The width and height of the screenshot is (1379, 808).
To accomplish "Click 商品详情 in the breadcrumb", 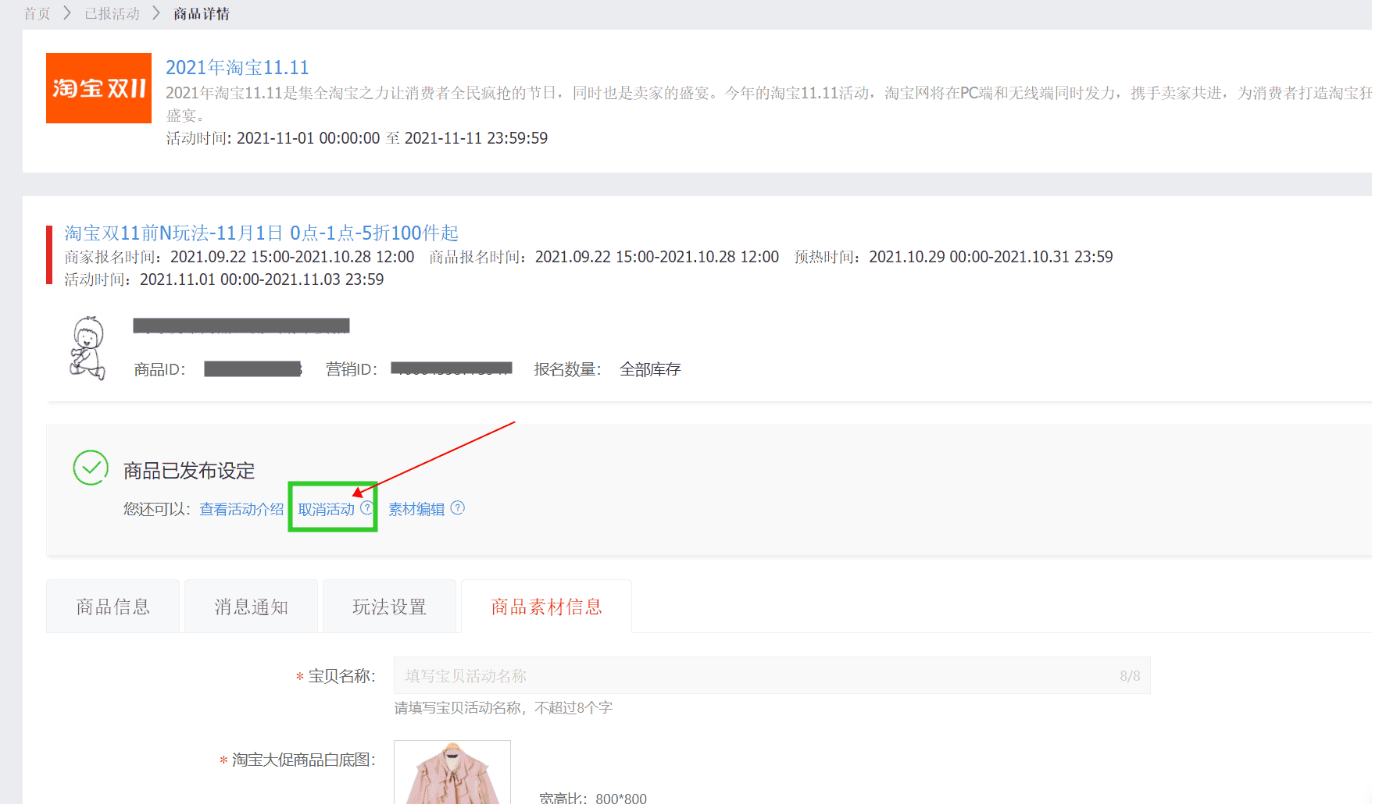I will [202, 13].
